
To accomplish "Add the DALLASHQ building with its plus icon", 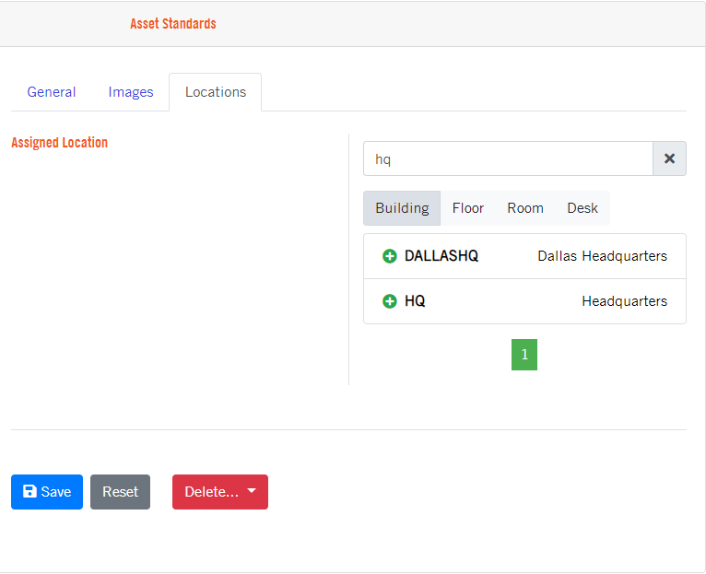I will [390, 256].
